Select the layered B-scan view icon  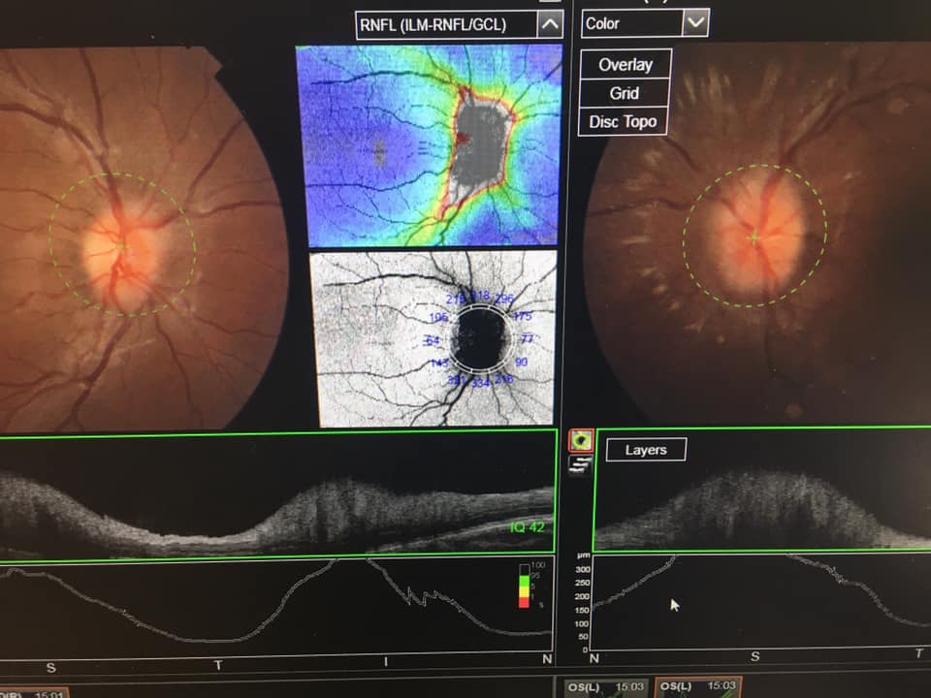(x=580, y=465)
